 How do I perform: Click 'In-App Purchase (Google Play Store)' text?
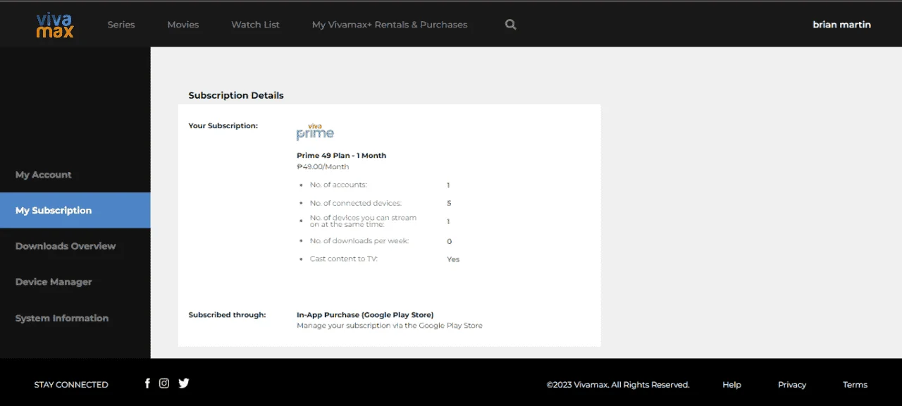[x=365, y=315]
